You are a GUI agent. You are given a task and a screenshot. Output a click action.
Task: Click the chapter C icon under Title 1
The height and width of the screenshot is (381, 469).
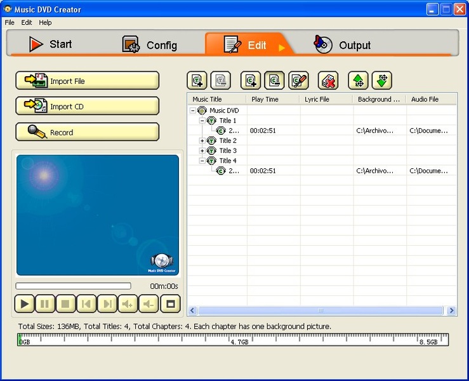(x=221, y=130)
